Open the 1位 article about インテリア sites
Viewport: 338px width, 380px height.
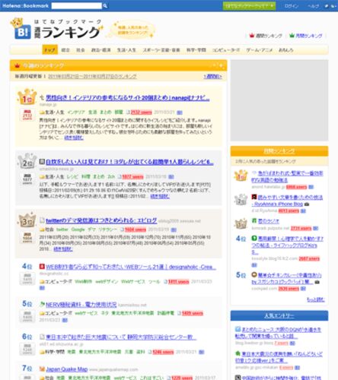[128, 98]
